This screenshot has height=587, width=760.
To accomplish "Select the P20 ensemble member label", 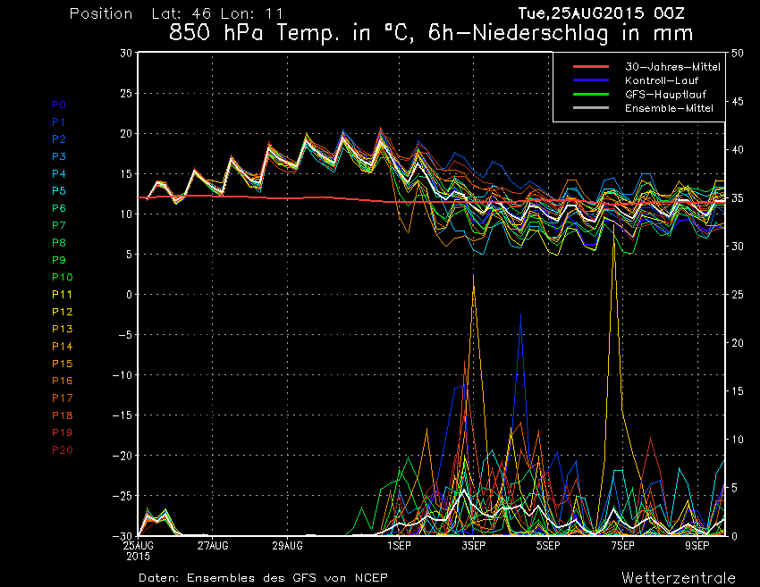I will click(x=62, y=449).
